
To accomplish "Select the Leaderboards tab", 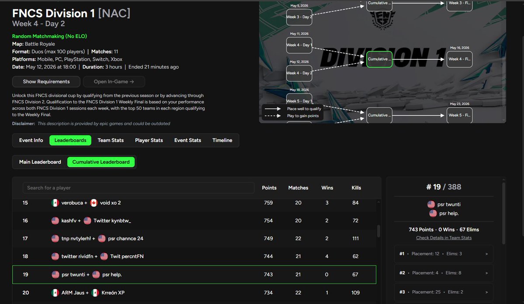I will pyautogui.click(x=70, y=140).
